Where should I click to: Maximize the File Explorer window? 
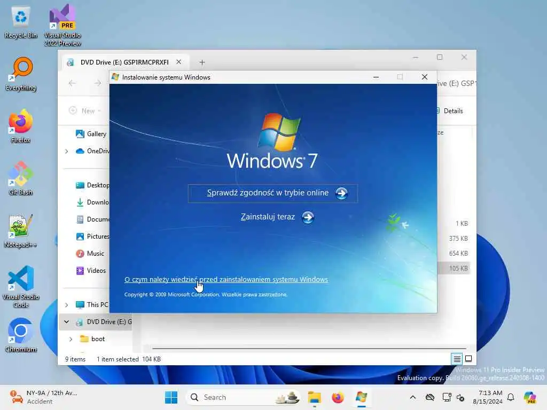coord(440,57)
